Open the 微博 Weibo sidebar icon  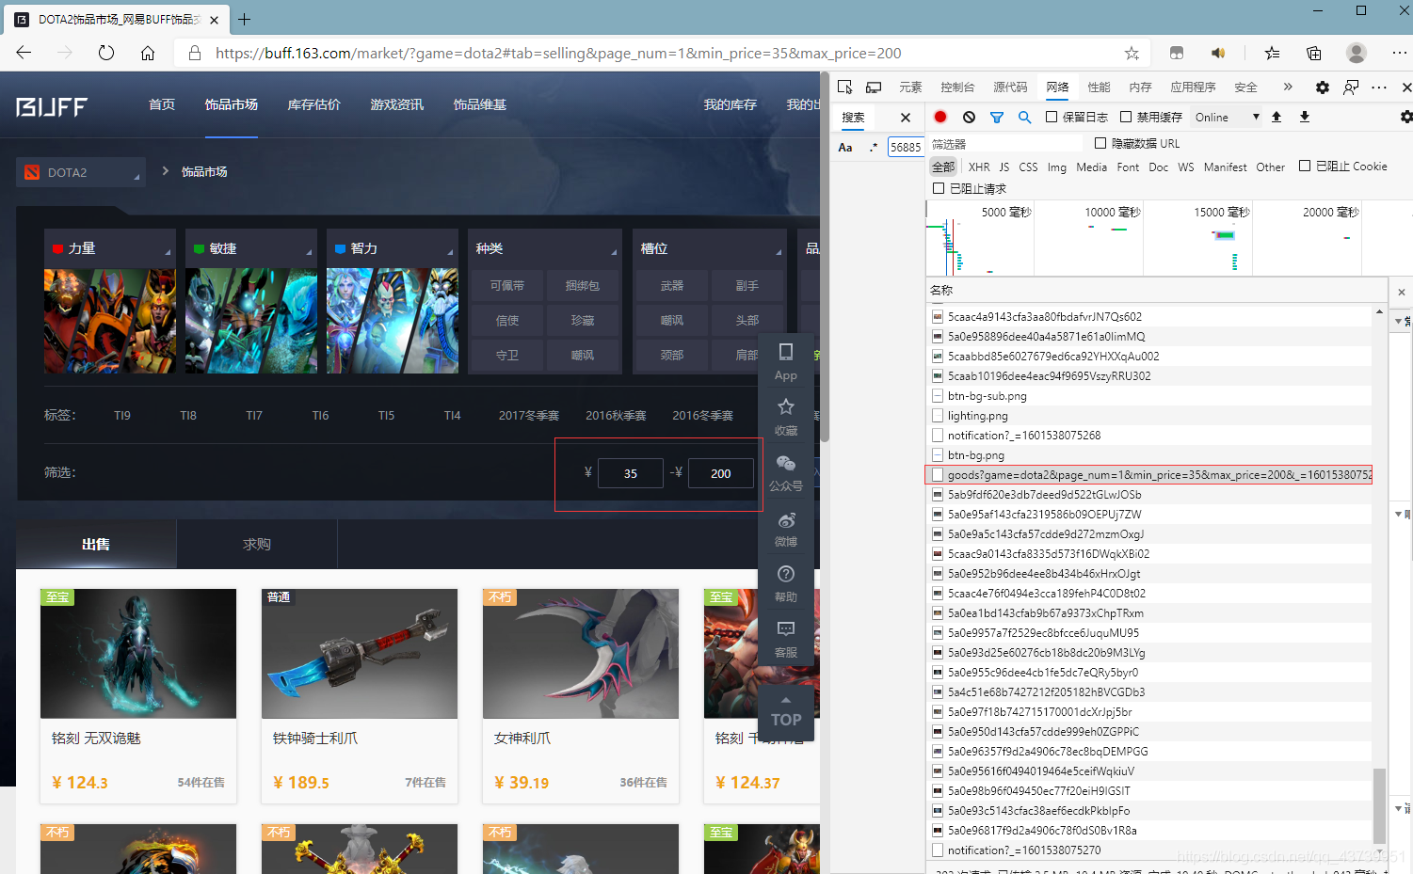(786, 528)
